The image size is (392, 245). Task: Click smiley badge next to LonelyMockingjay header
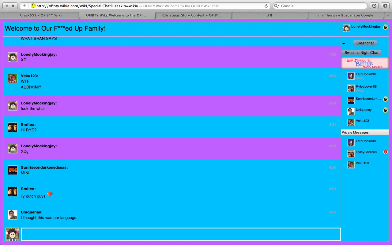(385, 27)
